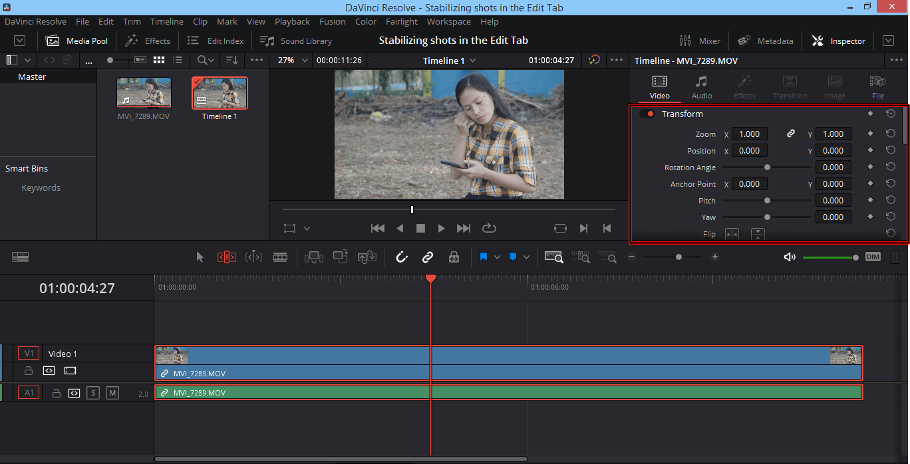Click the Overwrite Clip icon
The image size is (910, 464).
341,257
